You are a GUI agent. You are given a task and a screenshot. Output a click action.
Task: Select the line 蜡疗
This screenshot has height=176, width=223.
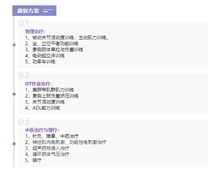click(x=33, y=160)
